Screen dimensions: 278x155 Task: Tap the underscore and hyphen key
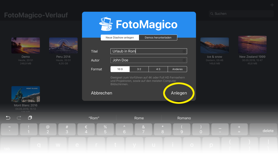[220, 130]
